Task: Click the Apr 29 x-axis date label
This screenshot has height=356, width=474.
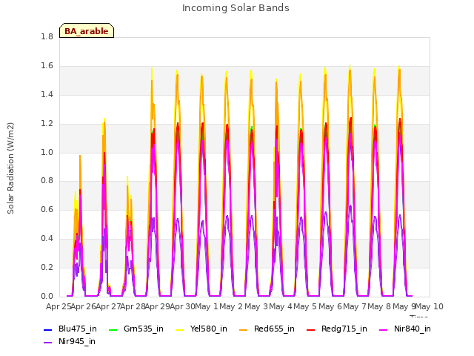Action: (x=158, y=306)
